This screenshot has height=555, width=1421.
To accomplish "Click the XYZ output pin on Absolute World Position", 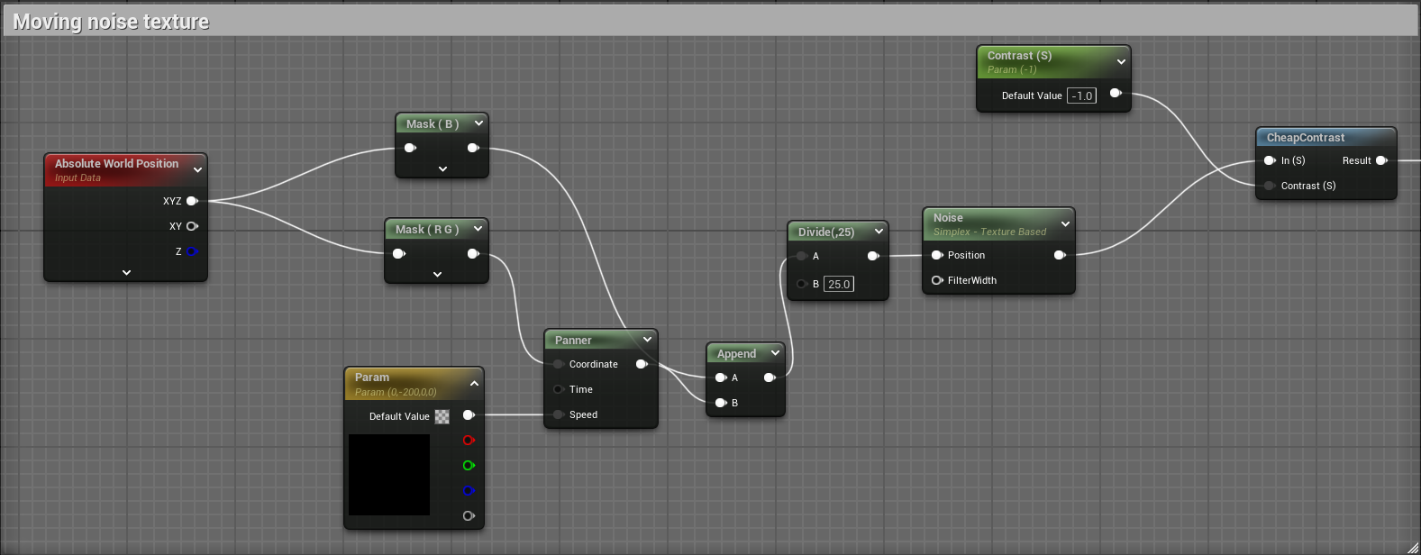I will click(192, 201).
